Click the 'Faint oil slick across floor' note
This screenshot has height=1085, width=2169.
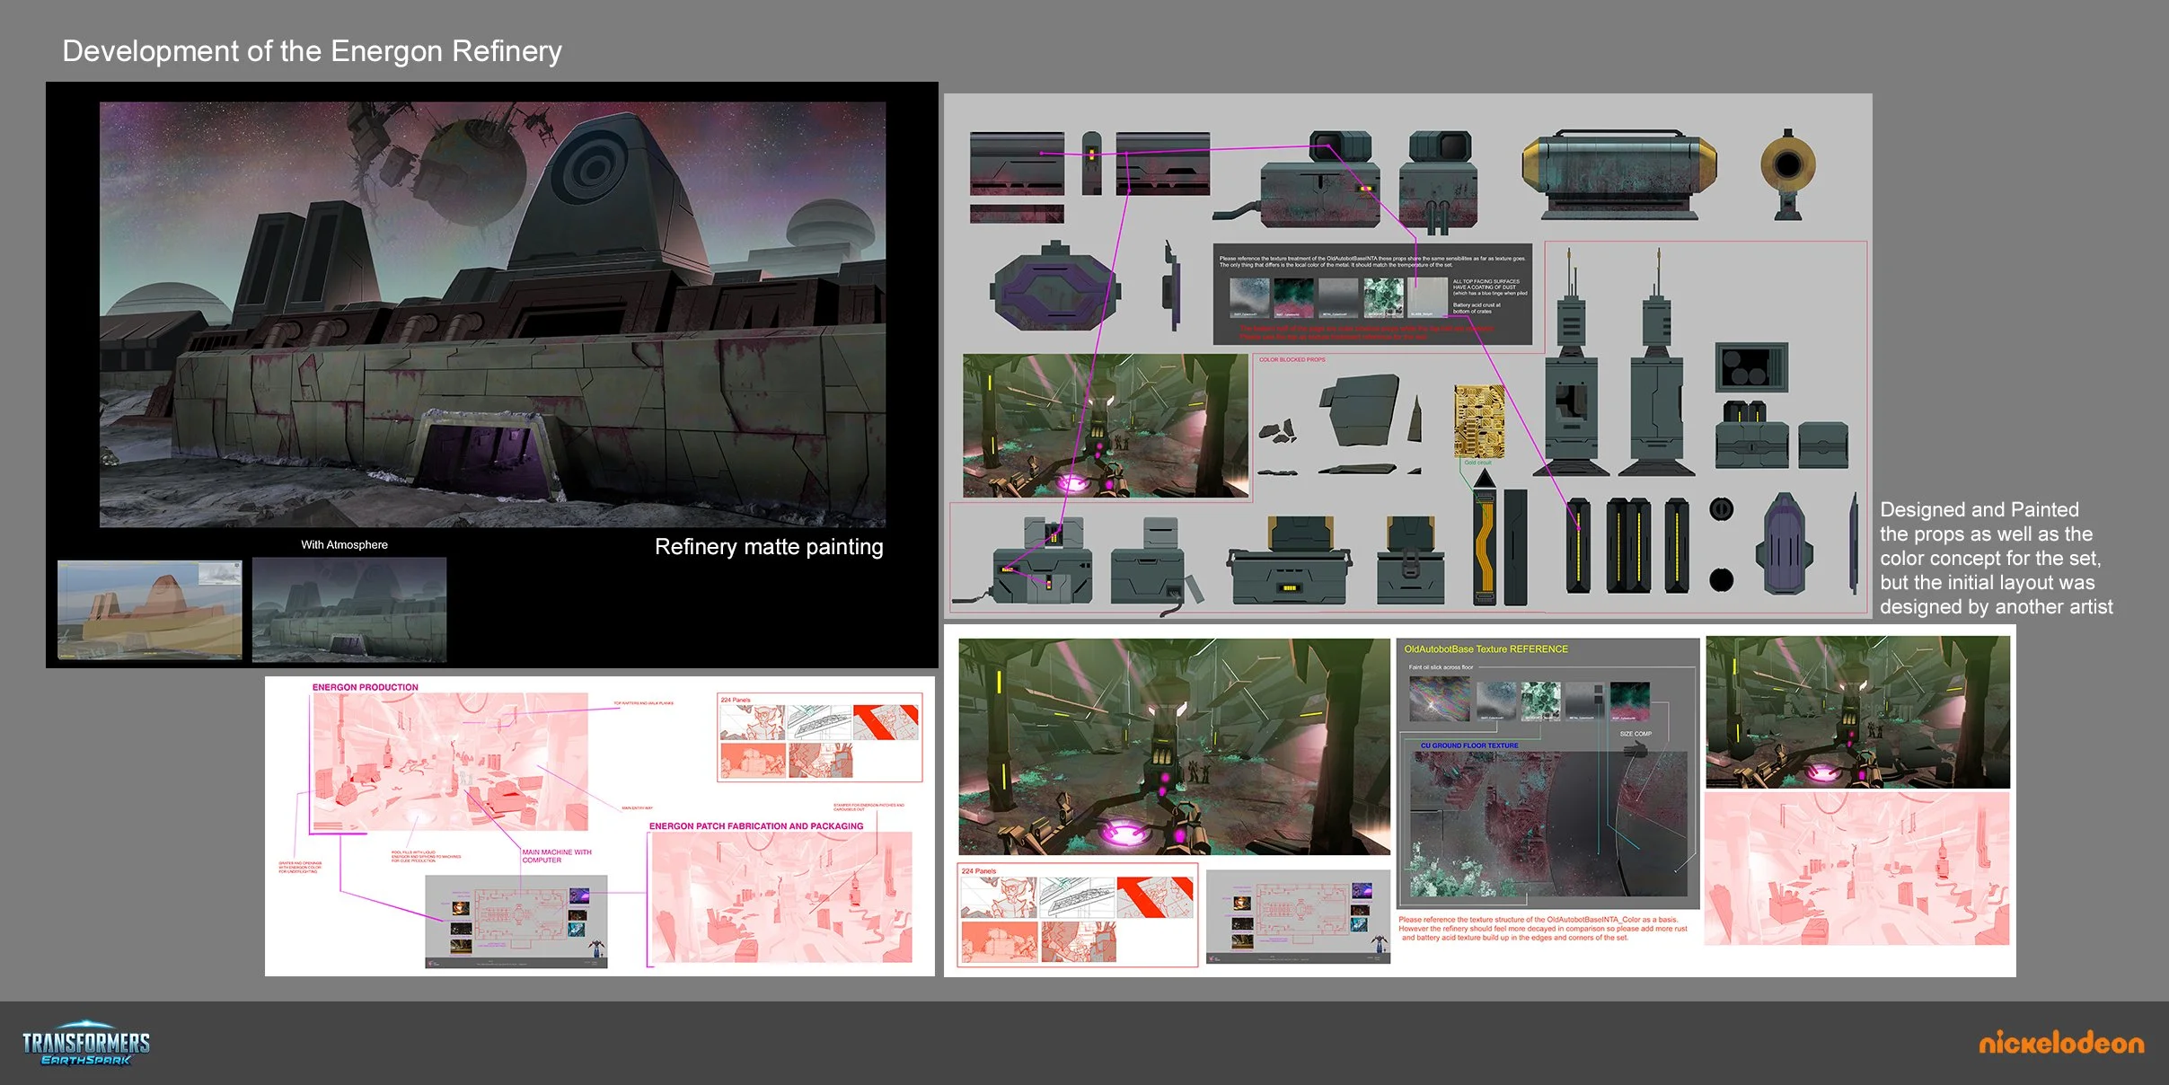pyautogui.click(x=1441, y=667)
